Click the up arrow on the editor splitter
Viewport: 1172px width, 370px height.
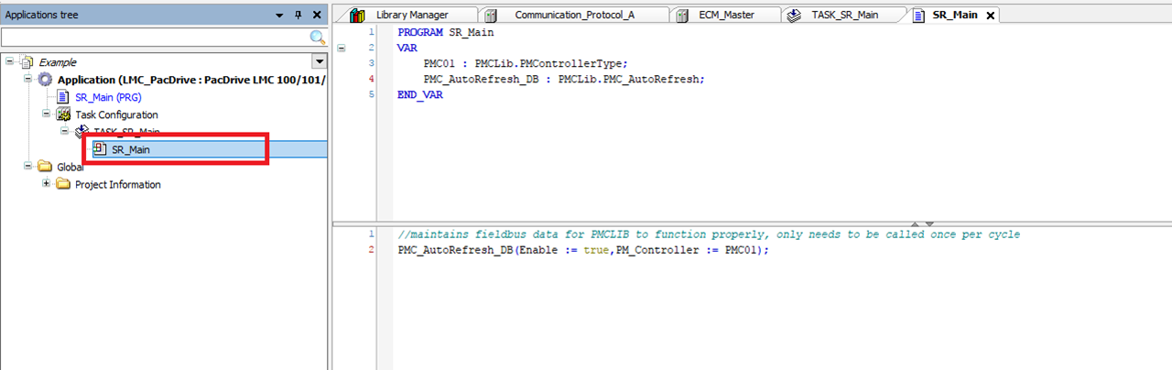click(913, 223)
